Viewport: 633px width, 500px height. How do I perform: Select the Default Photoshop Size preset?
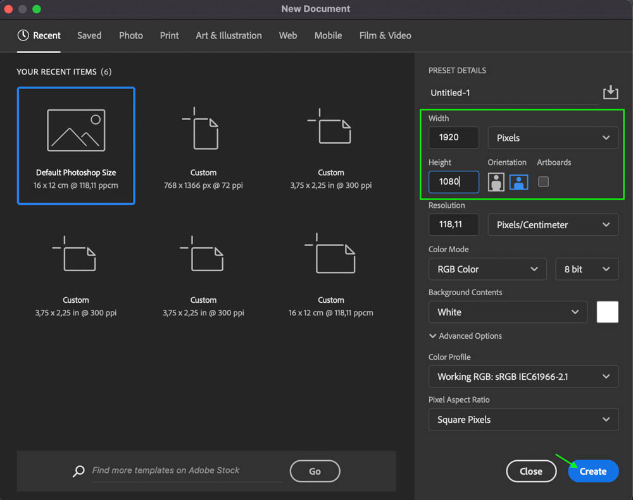click(x=76, y=146)
